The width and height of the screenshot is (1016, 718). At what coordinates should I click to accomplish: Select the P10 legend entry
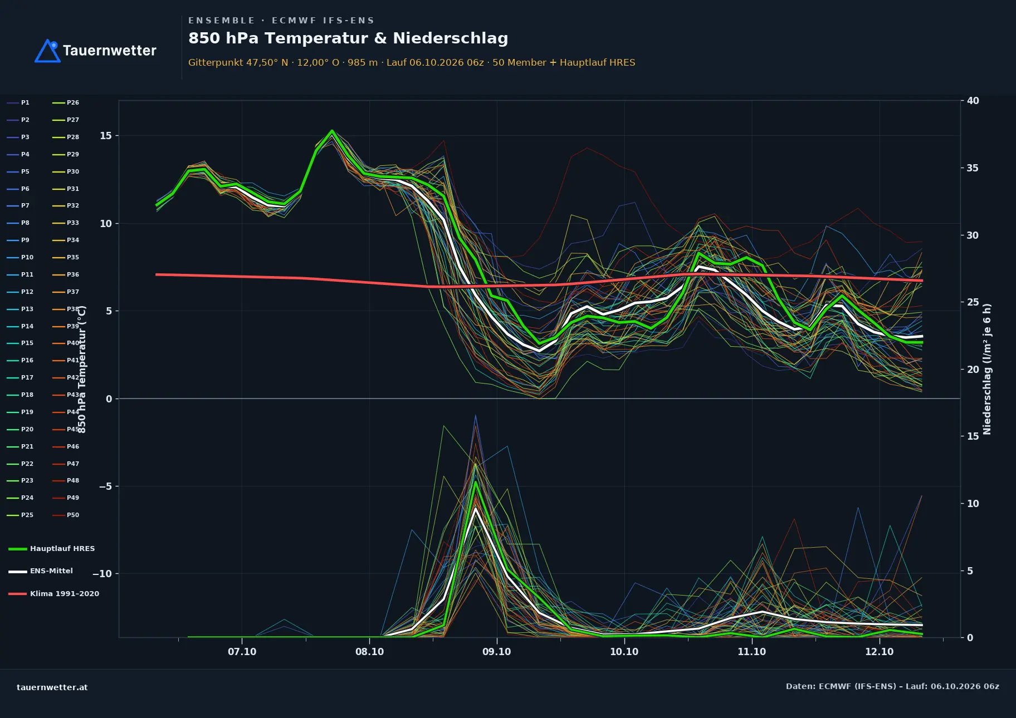pyautogui.click(x=20, y=257)
